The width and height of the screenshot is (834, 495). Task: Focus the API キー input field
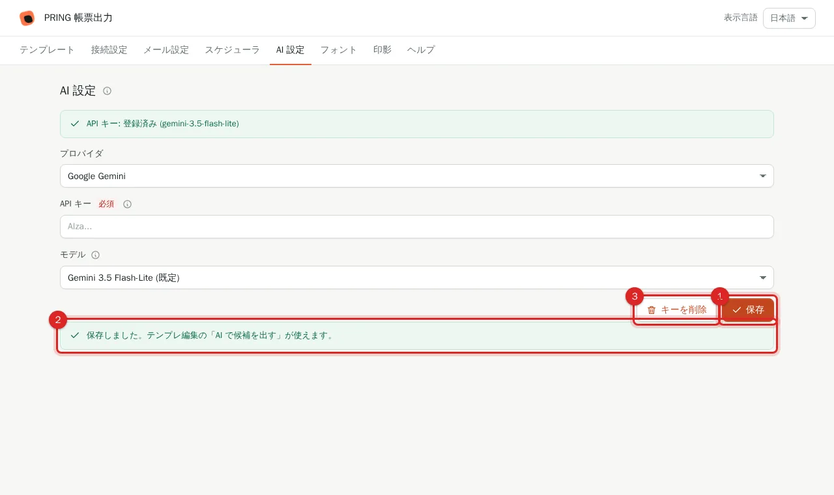coord(417,227)
